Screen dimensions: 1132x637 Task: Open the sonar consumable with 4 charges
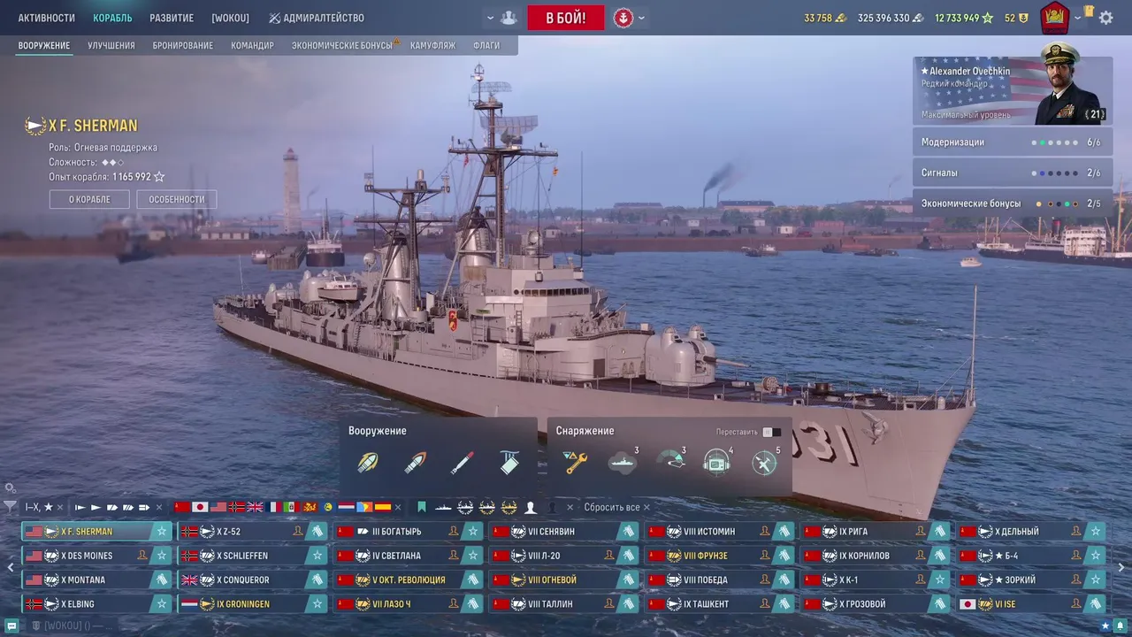coord(717,463)
